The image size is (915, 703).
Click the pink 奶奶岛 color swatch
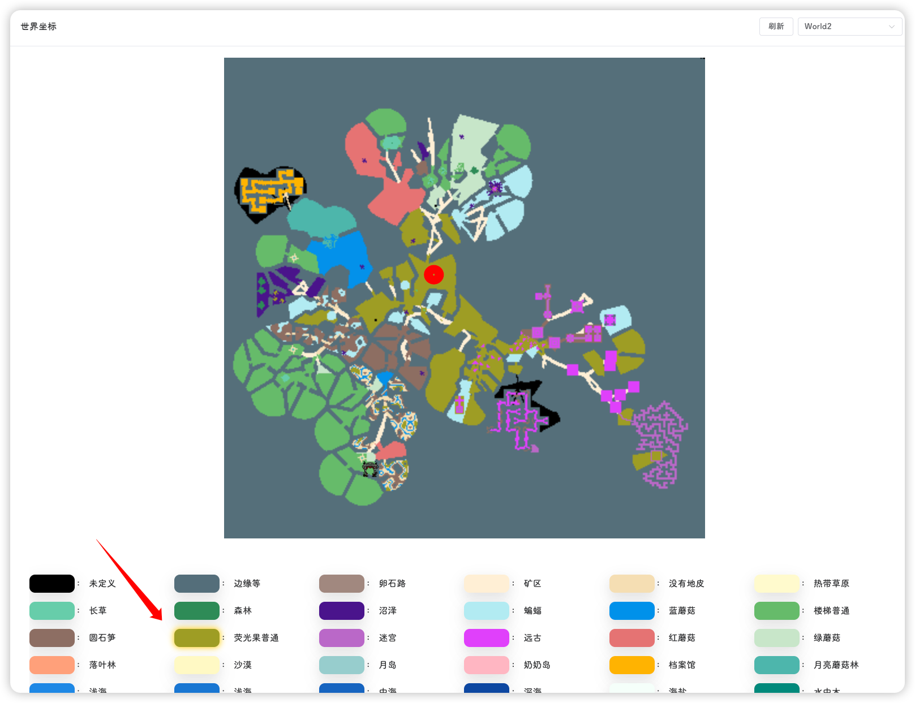487,665
